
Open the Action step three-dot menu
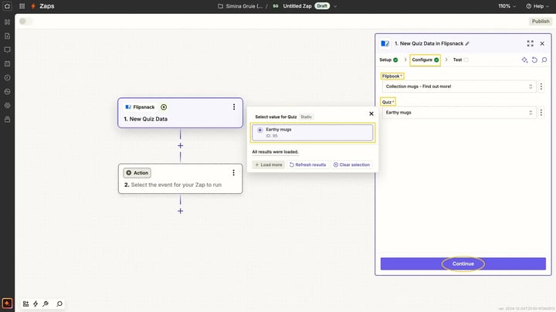(233, 173)
